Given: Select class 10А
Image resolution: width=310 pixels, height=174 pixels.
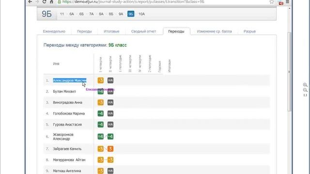Looking at the screenshot, I should click(141, 14).
